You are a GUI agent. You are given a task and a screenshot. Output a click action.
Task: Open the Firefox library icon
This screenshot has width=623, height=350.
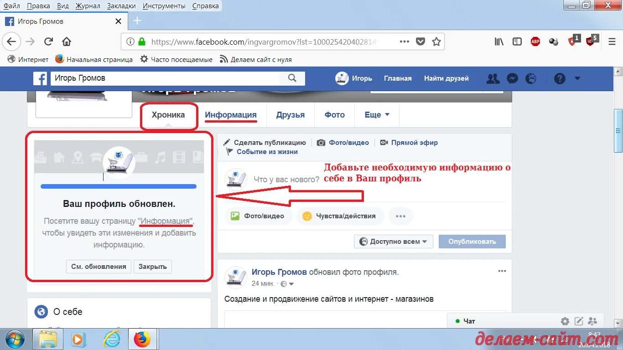tap(499, 41)
